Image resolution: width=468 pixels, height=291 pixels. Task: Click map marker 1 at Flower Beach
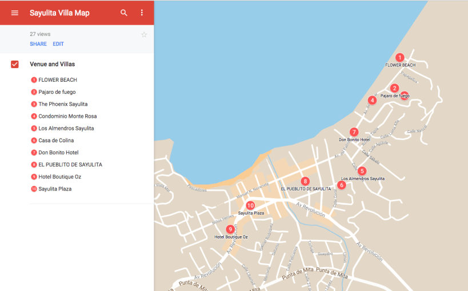tap(400, 57)
